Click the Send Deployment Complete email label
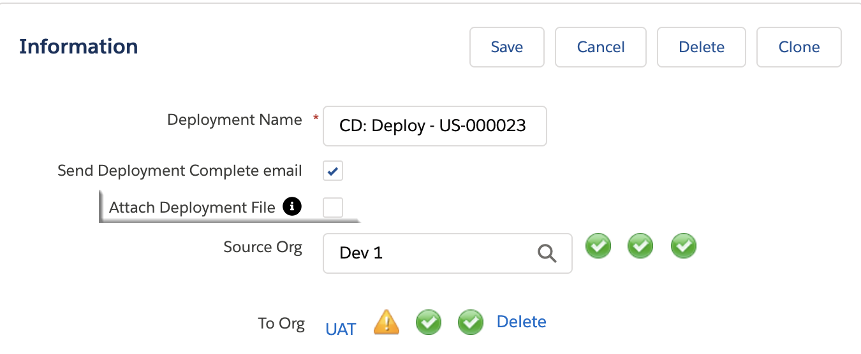This screenshot has height=354, width=861. point(180,171)
